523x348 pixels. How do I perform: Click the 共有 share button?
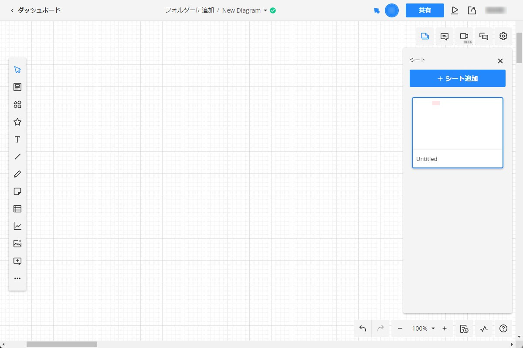coord(425,10)
